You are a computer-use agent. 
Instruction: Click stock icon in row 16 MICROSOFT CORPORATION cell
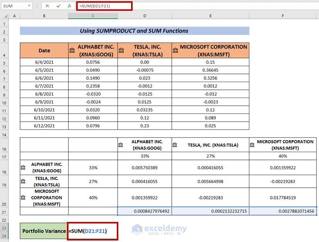[x=252, y=145]
